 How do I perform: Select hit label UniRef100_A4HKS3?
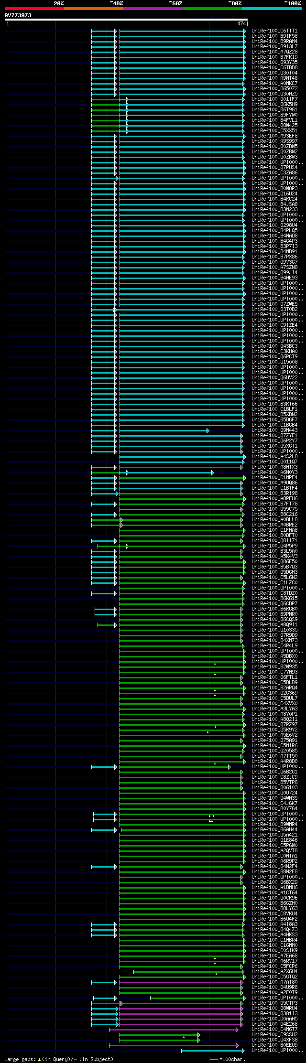tap(274, 935)
